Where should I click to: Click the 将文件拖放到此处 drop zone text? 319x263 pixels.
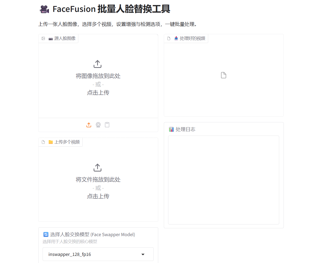point(98,180)
